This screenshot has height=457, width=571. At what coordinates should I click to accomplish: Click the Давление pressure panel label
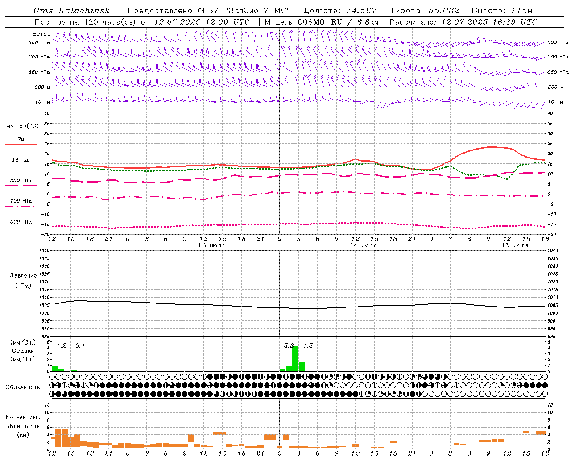(23, 276)
